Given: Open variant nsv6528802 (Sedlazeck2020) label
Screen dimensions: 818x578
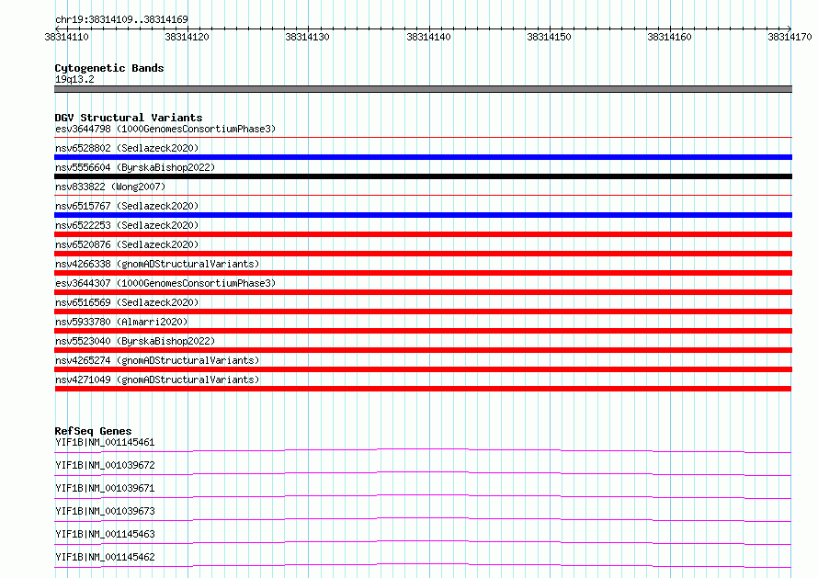Looking at the screenshot, I should point(127,148).
